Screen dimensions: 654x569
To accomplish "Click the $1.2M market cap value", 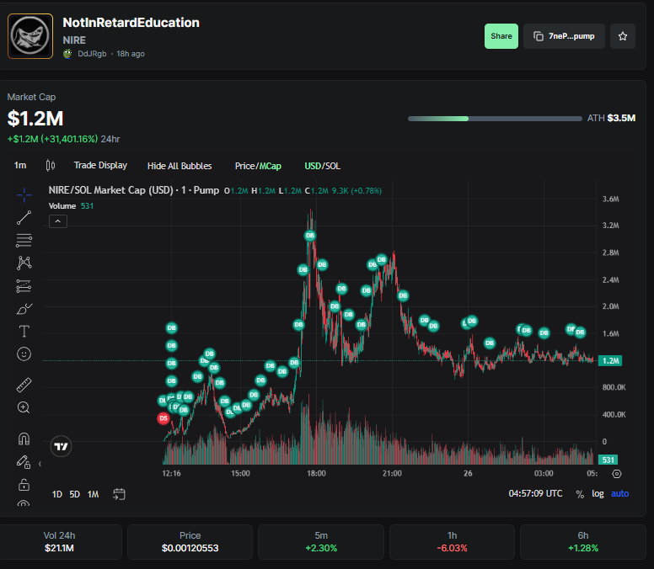I will 35,119.
